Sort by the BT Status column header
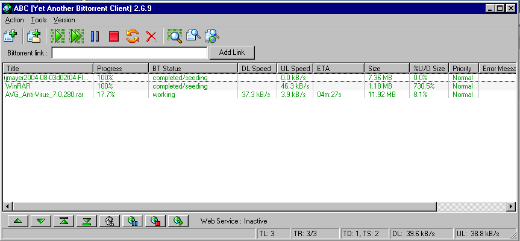 click(193, 69)
